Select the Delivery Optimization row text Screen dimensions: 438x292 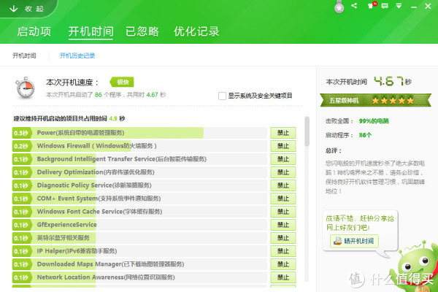(x=96, y=172)
